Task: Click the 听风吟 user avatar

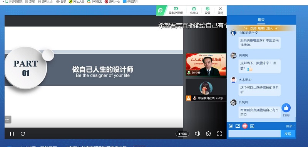Action: [233, 102]
